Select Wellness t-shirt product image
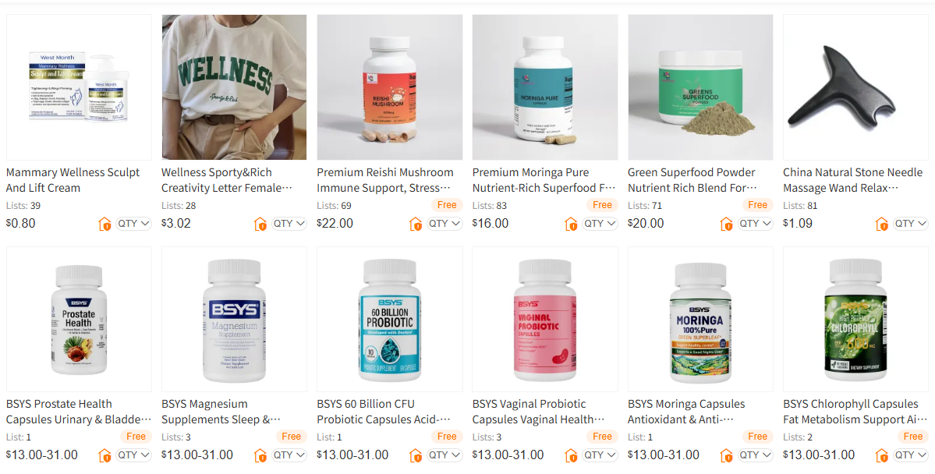The image size is (935, 474). [235, 87]
